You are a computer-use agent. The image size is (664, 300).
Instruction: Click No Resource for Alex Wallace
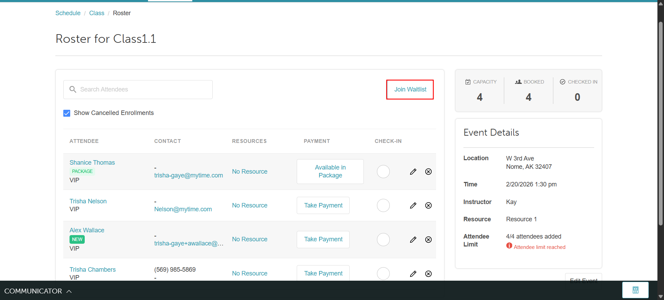point(250,239)
